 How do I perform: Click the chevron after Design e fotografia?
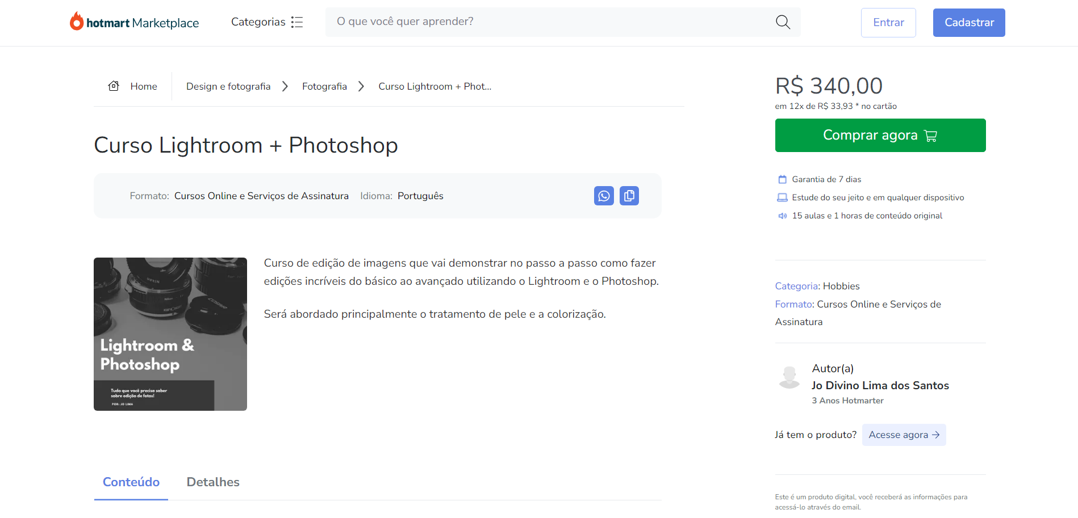[285, 86]
